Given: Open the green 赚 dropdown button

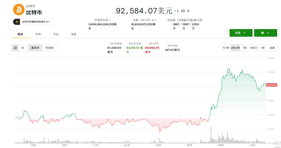Looking at the screenshot, I should (x=265, y=33).
